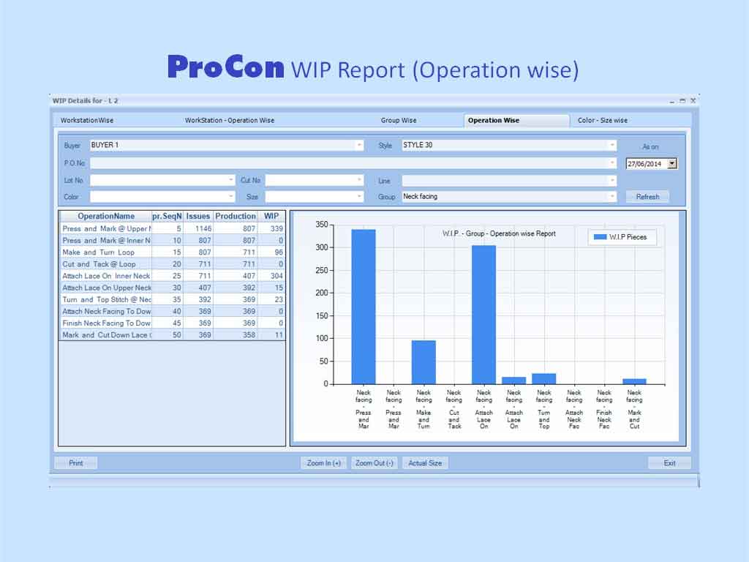Click the WIP value 304
This screenshot has width=749, height=562.
coord(276,276)
